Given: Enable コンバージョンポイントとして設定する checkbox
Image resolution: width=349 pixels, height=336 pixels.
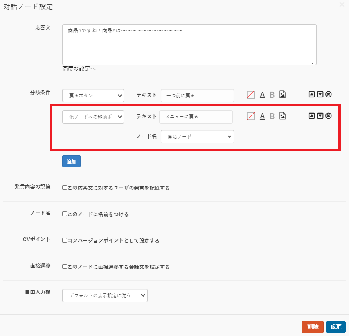Looking at the screenshot, I should tap(65, 240).
